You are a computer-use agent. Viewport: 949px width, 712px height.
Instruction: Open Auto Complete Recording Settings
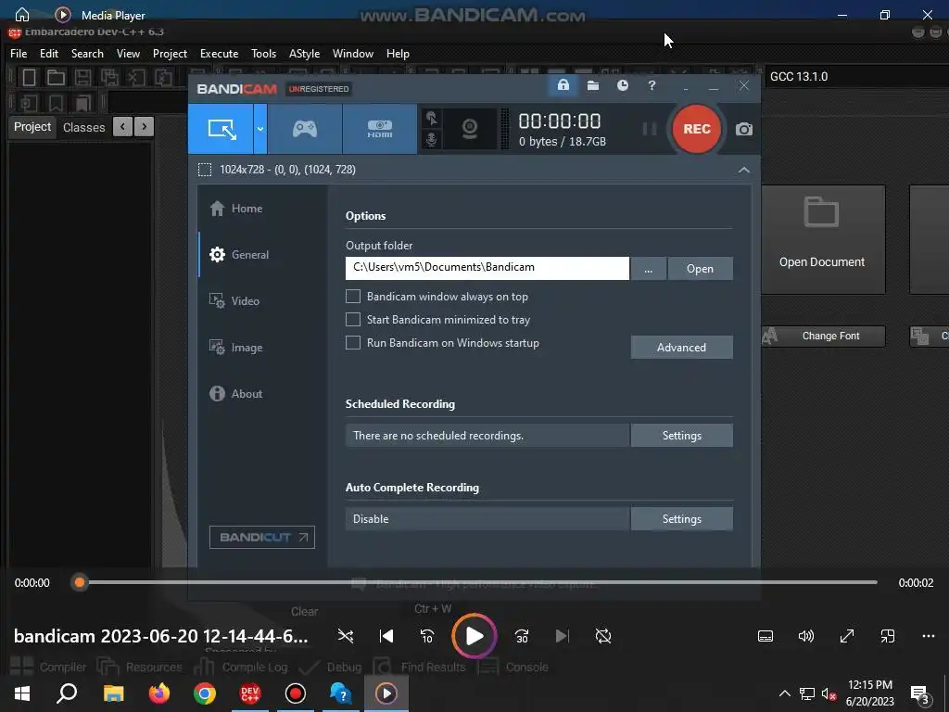[681, 519]
